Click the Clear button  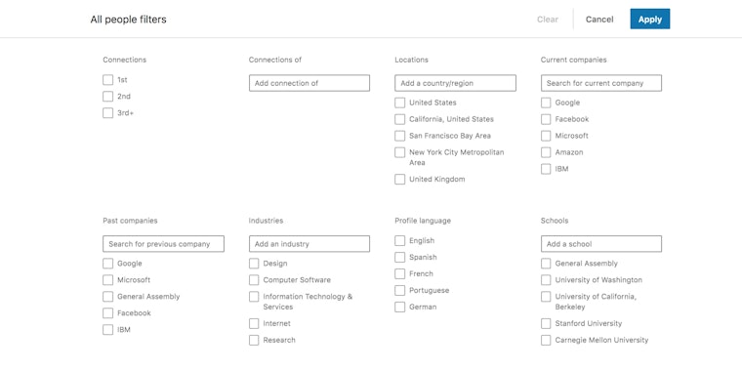548,20
